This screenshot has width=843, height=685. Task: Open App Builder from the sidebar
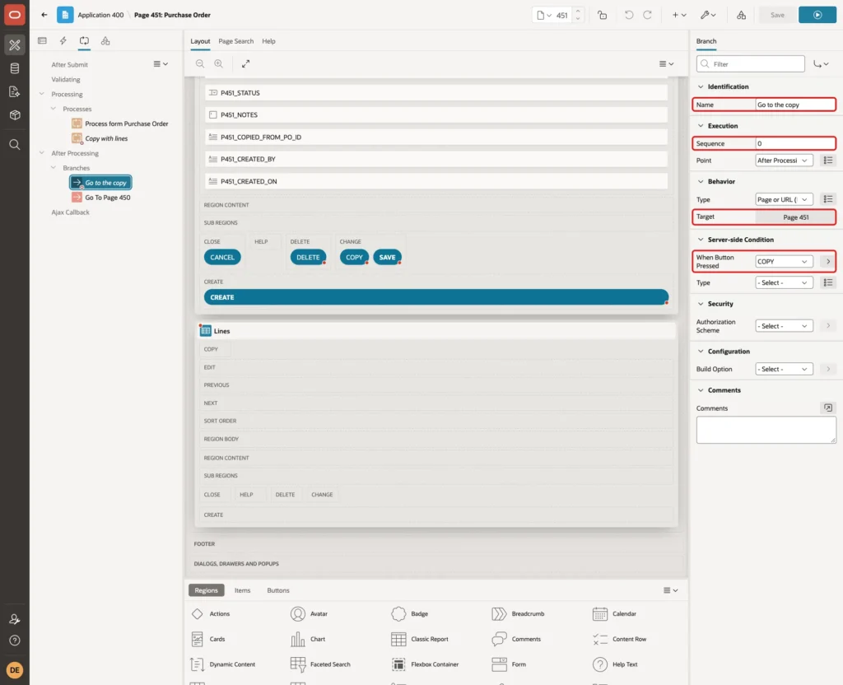tap(15, 45)
